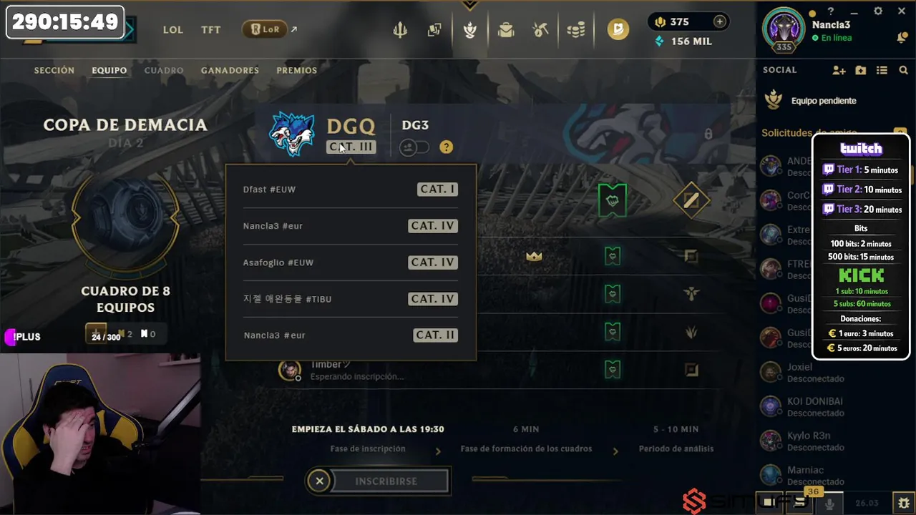Click the add friend icon in Social panel

coord(839,70)
